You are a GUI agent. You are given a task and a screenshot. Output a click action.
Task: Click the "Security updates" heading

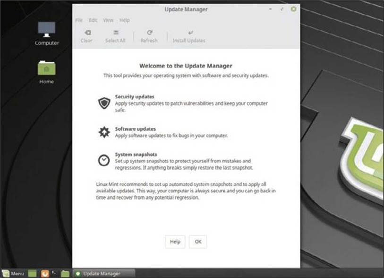135,97
